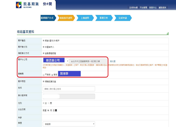Viewport: 176px width, 127px height.
Task: Click the 姓名 name input field
Action: (69, 89)
